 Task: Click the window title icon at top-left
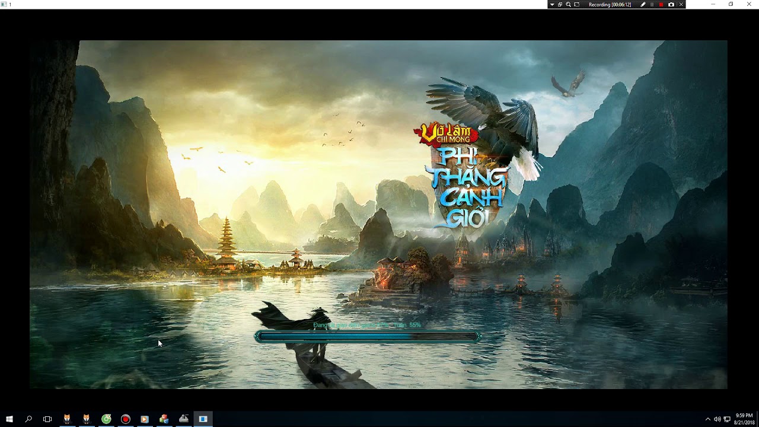click(4, 4)
